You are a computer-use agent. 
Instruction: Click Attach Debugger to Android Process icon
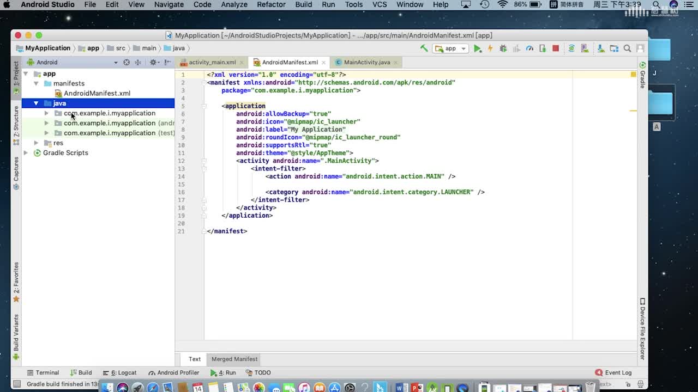tap(543, 48)
